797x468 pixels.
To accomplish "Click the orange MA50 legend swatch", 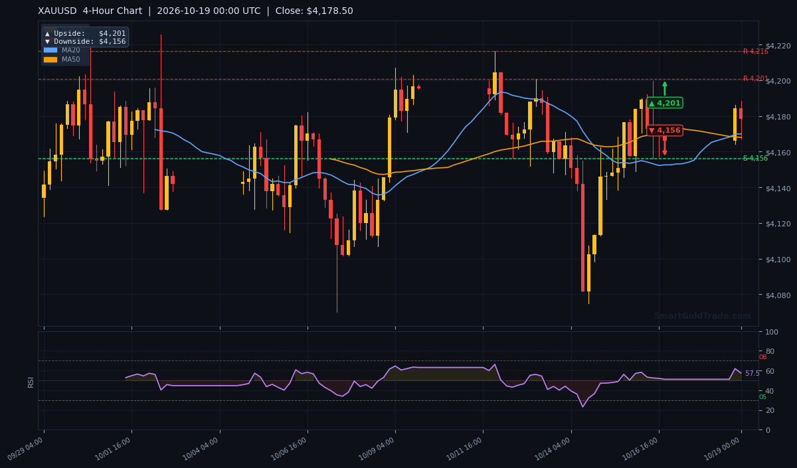I will [50, 59].
